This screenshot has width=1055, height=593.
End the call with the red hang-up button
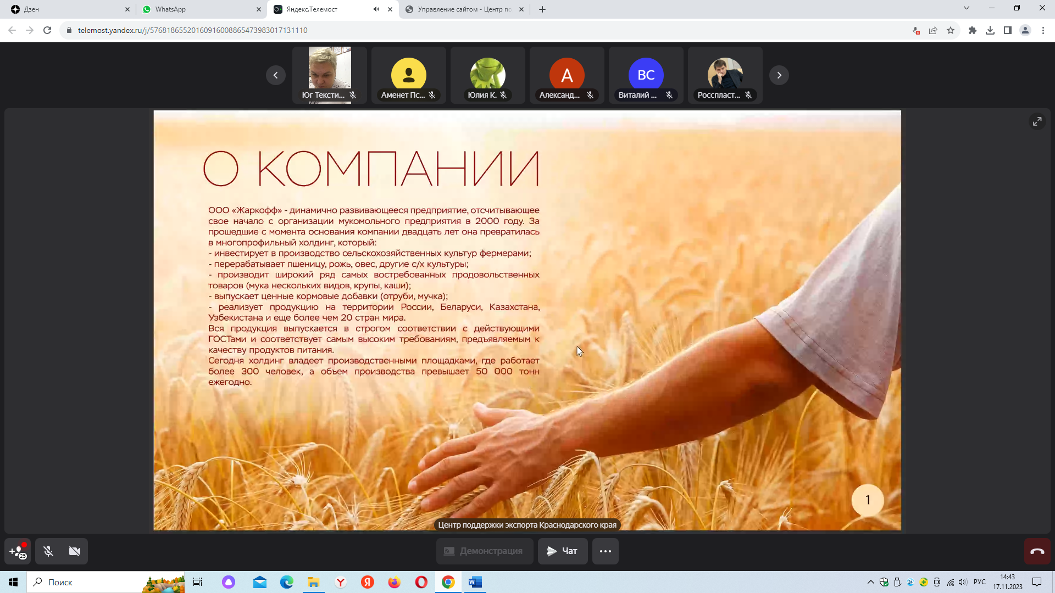1037,551
